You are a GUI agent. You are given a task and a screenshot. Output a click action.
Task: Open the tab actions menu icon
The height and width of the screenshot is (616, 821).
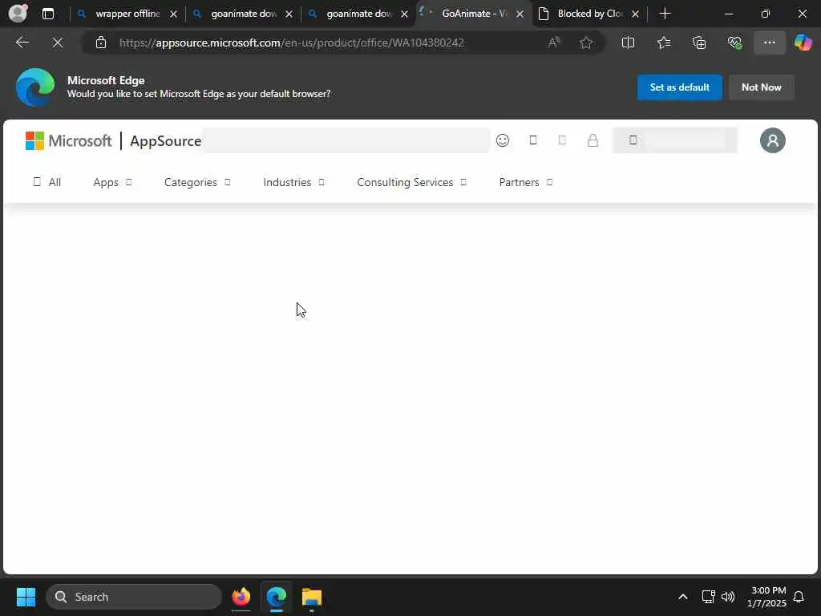(x=47, y=14)
